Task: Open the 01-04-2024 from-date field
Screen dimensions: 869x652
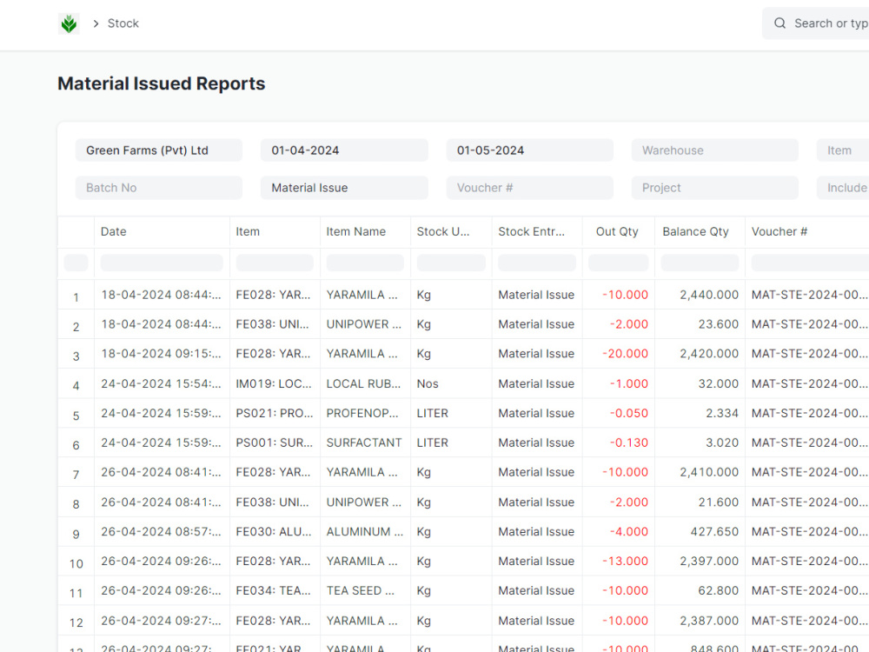Action: pos(344,150)
